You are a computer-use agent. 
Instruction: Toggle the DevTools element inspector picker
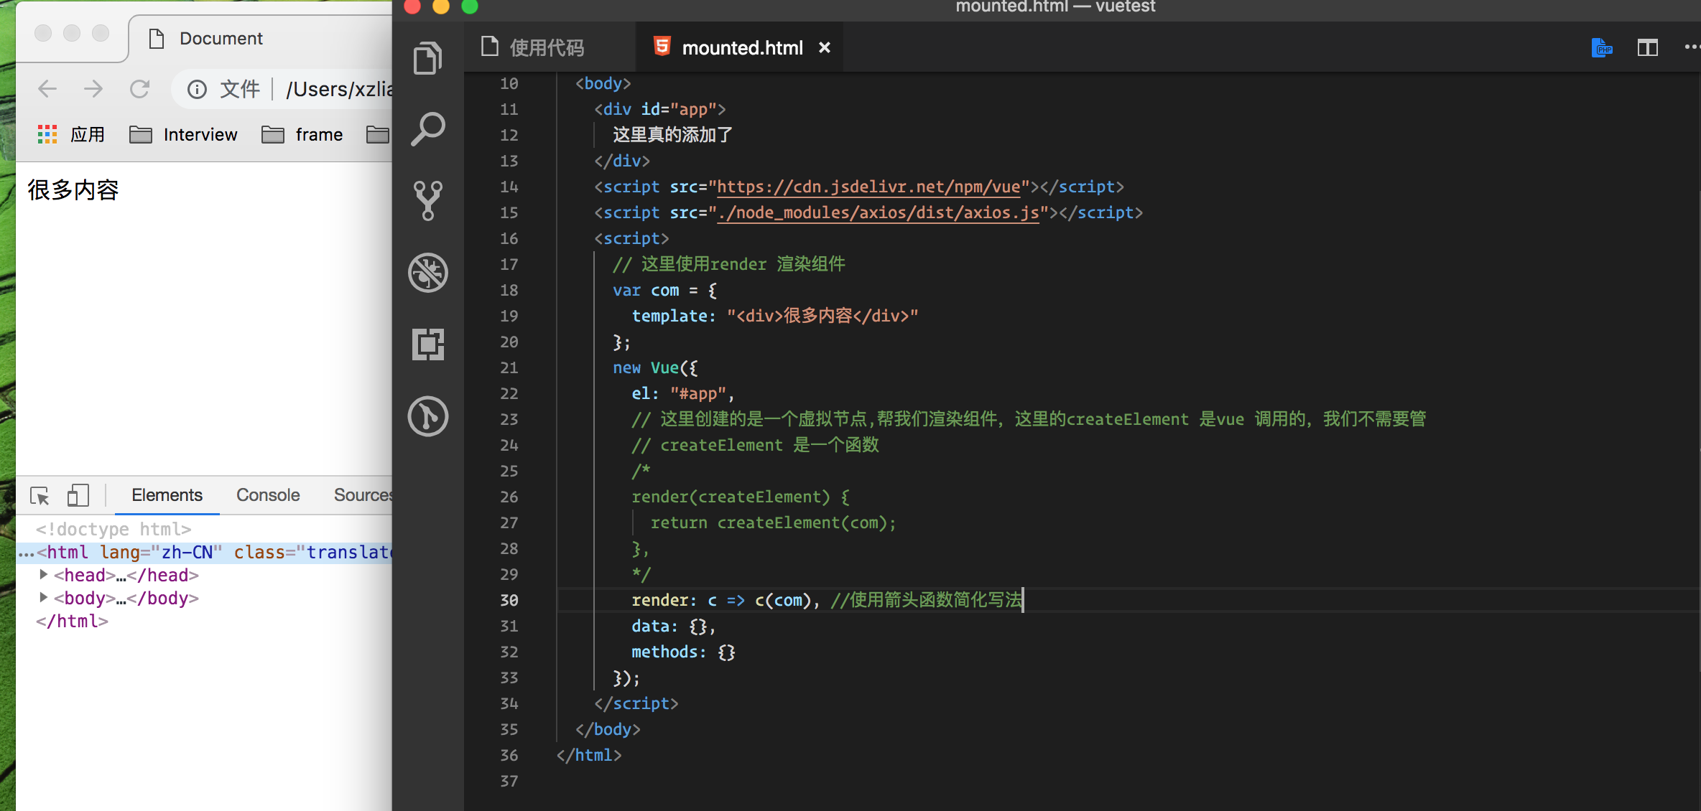click(40, 495)
